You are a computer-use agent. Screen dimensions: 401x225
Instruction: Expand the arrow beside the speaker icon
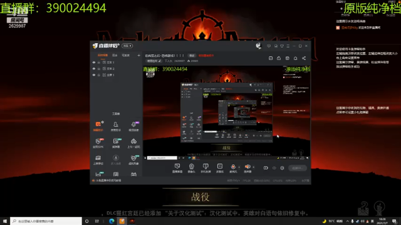tap(253, 167)
